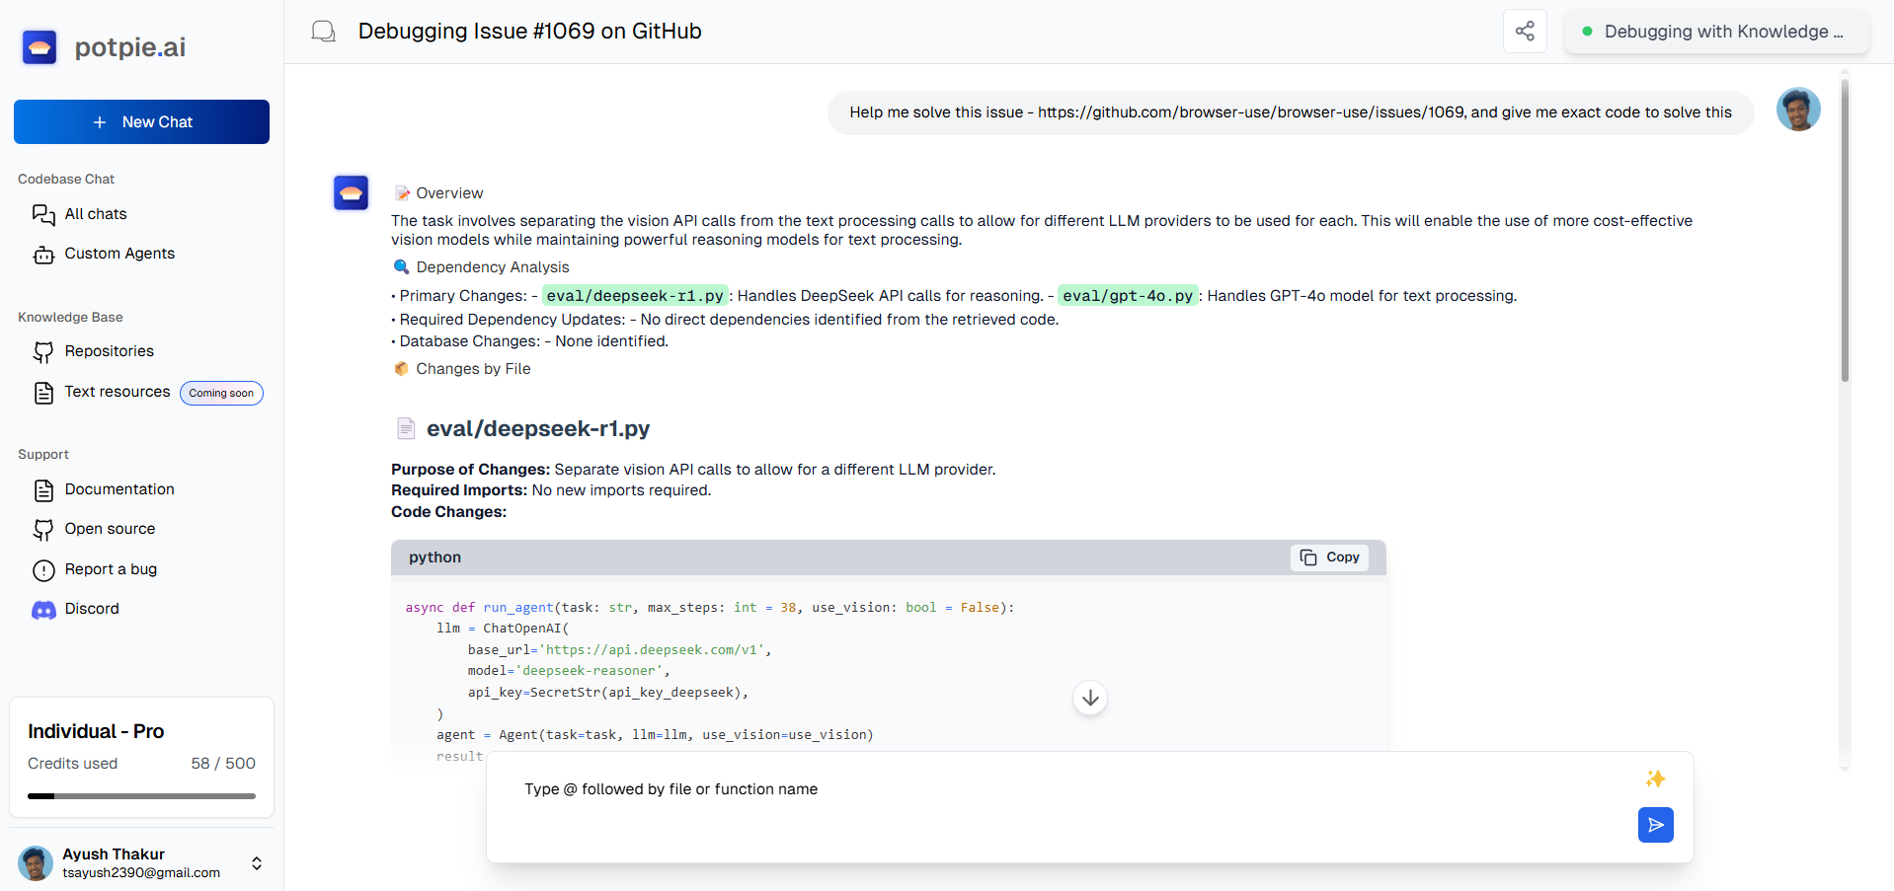Click the Codebase Chat section label
The width and height of the screenshot is (1894, 891).
pos(66,179)
